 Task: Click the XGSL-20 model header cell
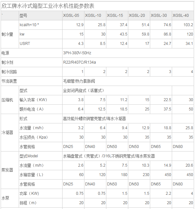point(137,16)
